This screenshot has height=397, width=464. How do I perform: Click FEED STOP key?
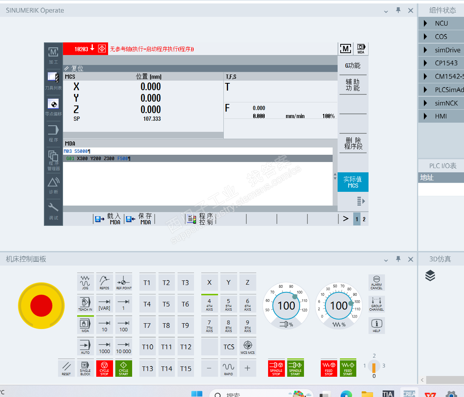[x=329, y=368]
